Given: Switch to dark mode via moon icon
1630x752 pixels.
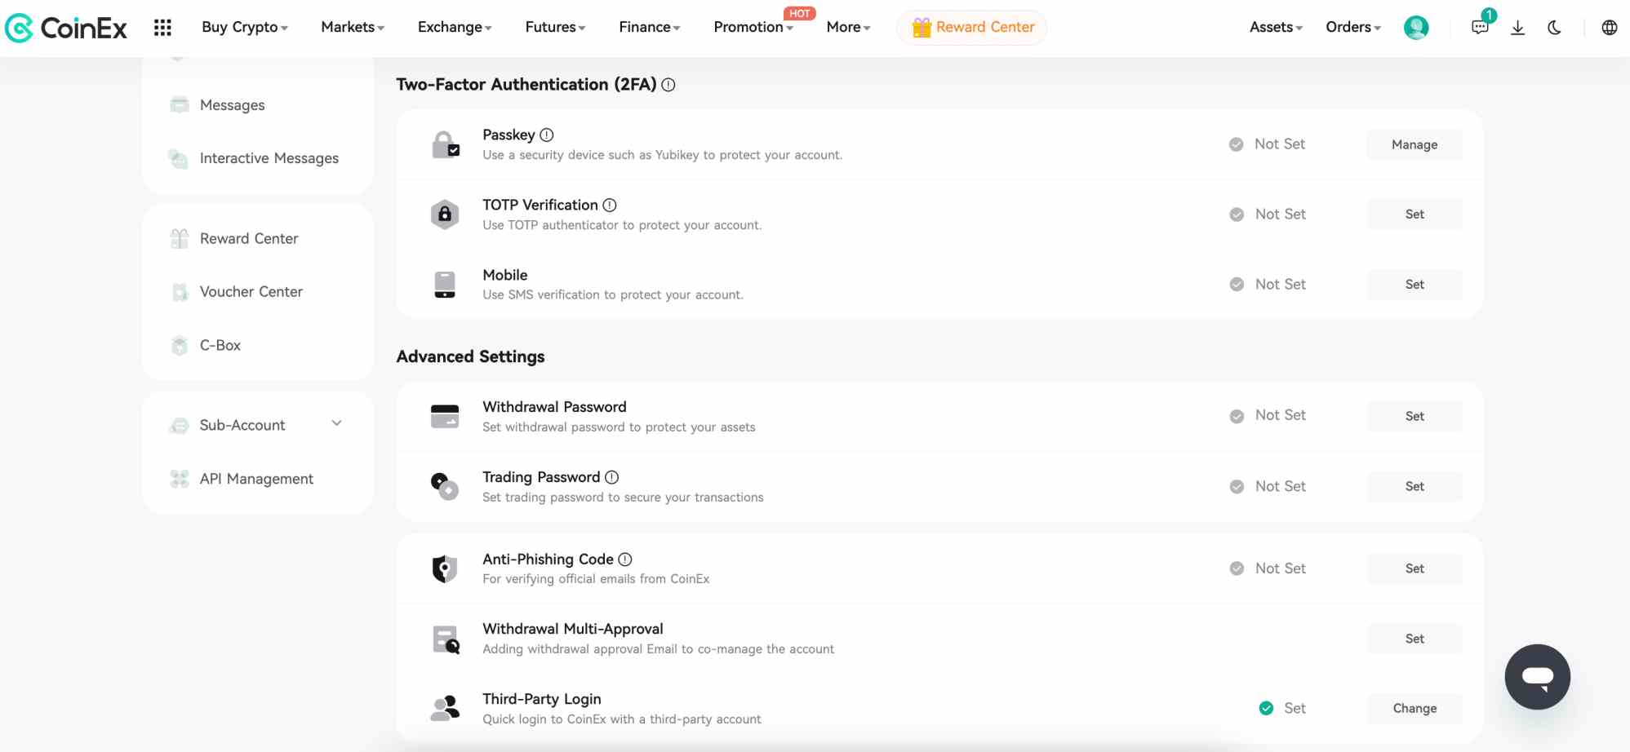Looking at the screenshot, I should pos(1554,28).
